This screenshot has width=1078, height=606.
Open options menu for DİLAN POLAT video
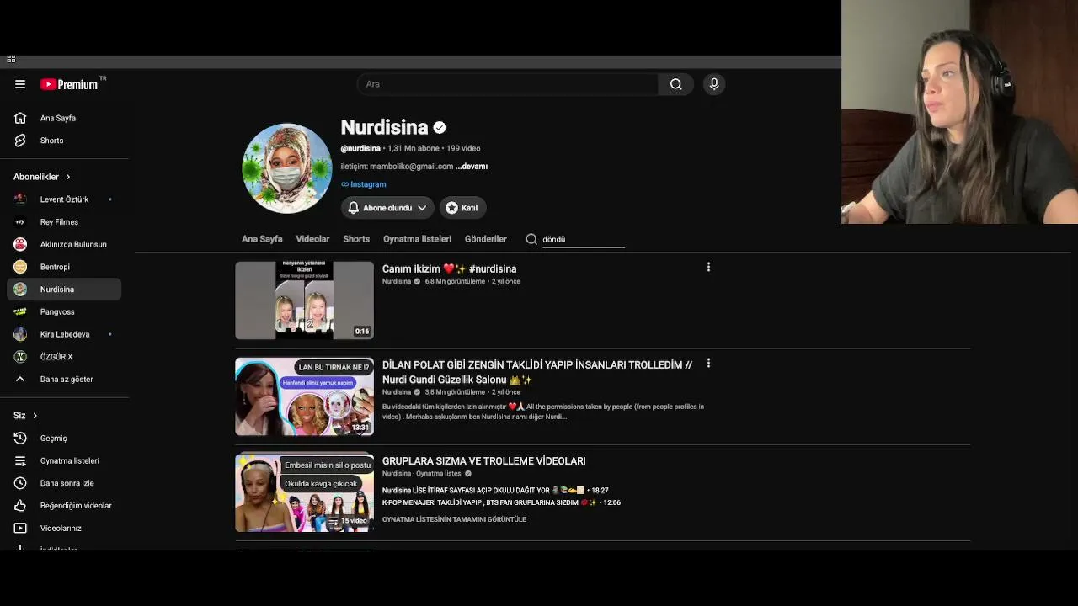point(708,363)
